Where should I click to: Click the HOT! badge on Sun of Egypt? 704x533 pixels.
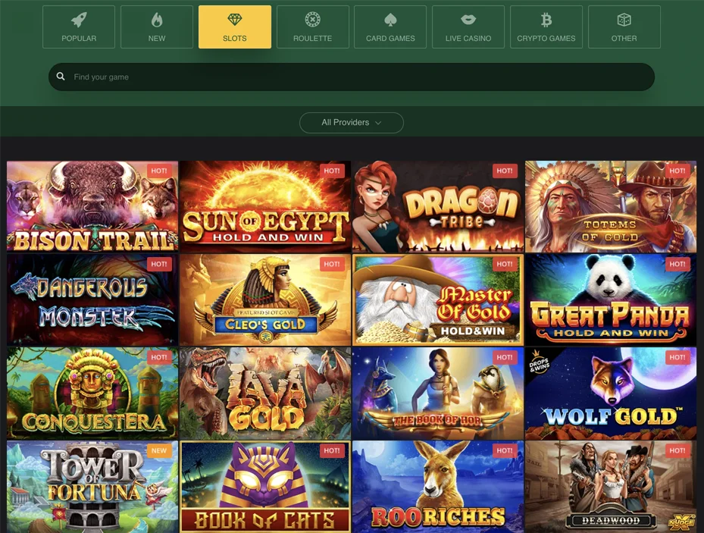(332, 171)
